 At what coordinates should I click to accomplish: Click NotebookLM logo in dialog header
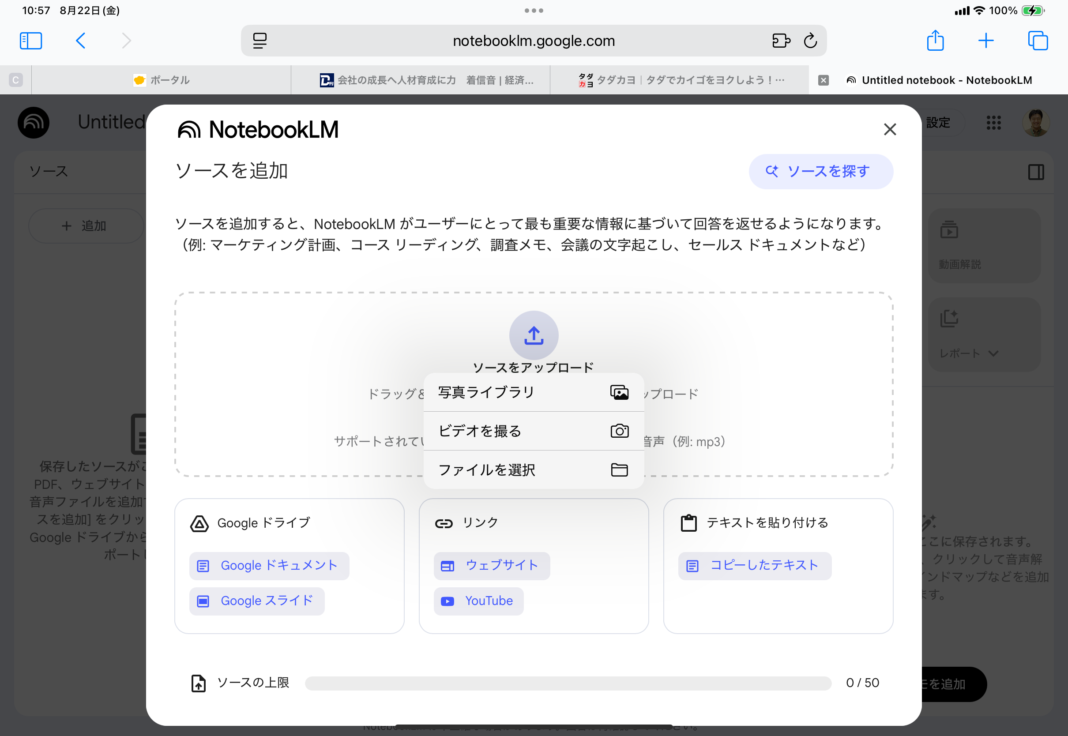pyautogui.click(x=258, y=129)
